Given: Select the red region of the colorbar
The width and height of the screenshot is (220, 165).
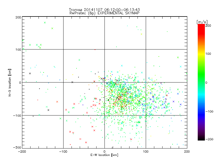Looking at the screenshot, I should click(201, 29).
